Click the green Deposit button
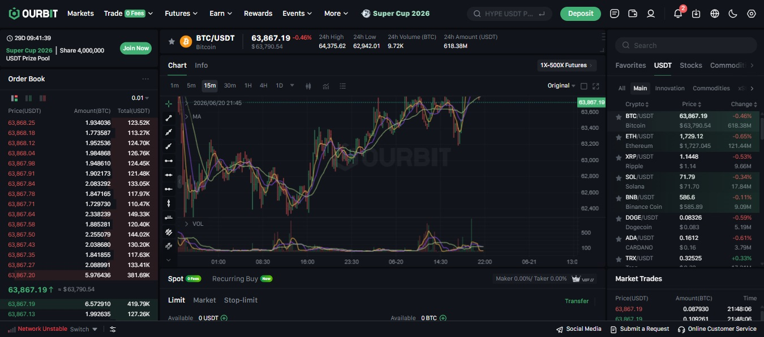The height and width of the screenshot is (337, 764). tap(581, 14)
